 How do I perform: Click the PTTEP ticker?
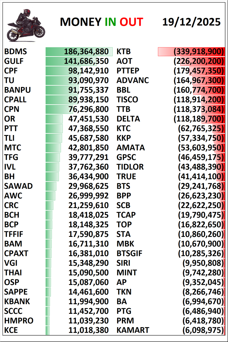[128, 71]
